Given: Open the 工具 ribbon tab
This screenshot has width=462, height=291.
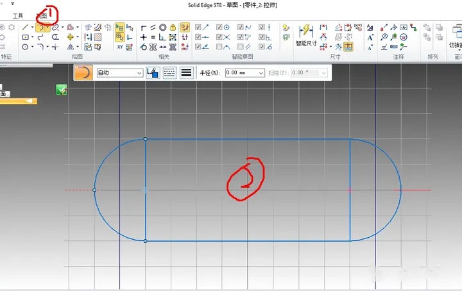Looking at the screenshot, I should (x=18, y=16).
